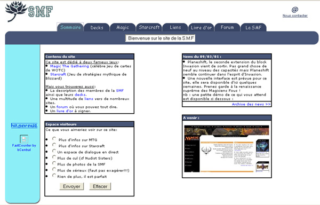Click the @ contact icon

pyautogui.click(x=295, y=10)
